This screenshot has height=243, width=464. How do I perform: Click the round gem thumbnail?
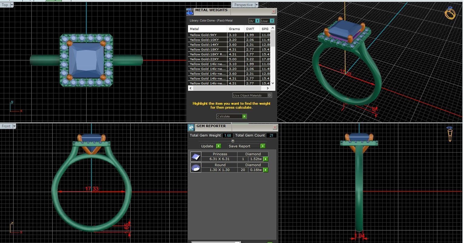tap(196, 168)
